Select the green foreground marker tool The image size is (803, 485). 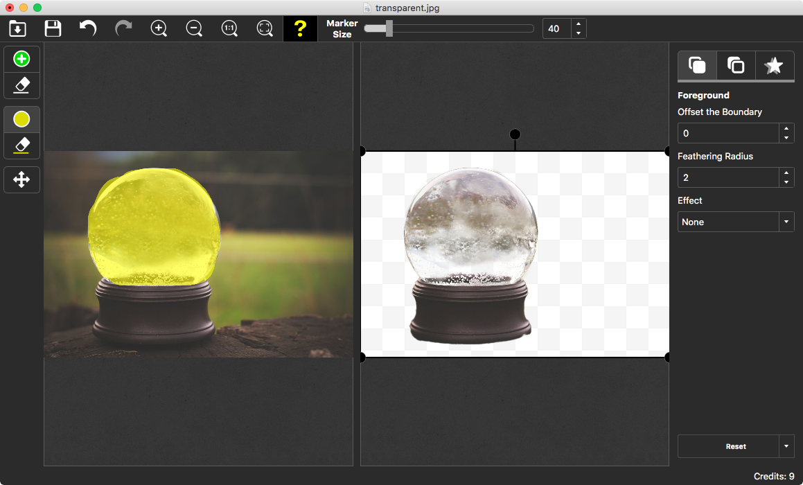[x=21, y=58]
